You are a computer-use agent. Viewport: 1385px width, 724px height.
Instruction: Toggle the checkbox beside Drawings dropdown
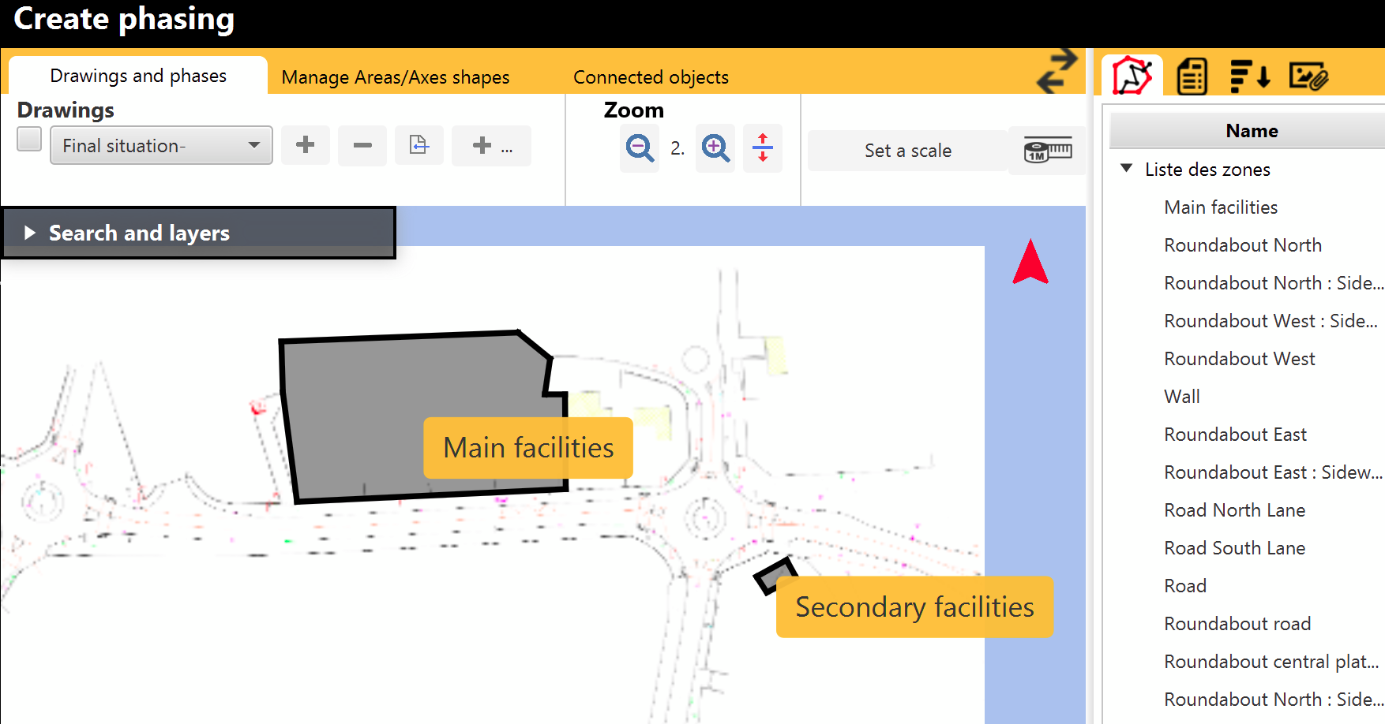pyautogui.click(x=29, y=140)
